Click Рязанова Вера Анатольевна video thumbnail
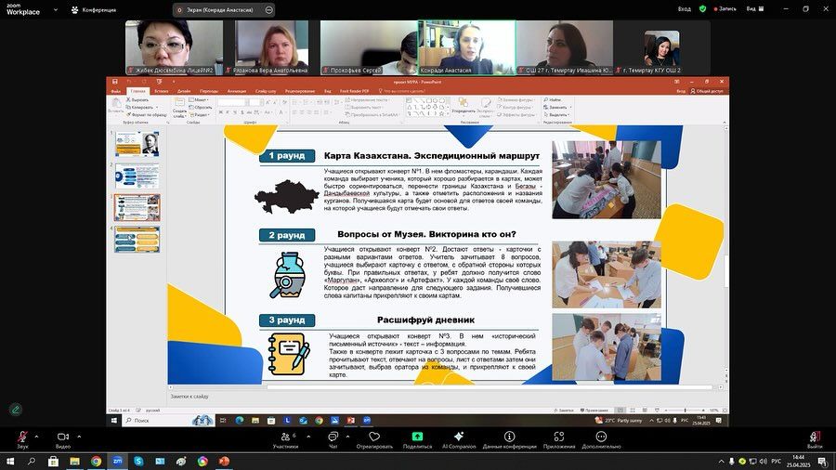Image resolution: width=836 pixels, height=470 pixels. tap(271, 48)
